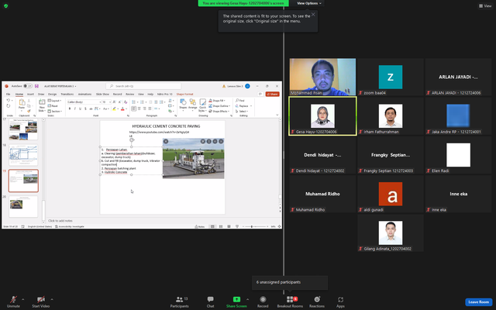Click Clear All Formatting icon
The width and height of the screenshot is (496, 310).
coord(126,102)
